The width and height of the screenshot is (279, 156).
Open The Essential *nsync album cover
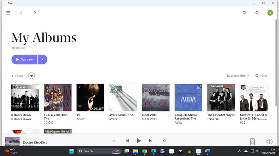click(221, 98)
